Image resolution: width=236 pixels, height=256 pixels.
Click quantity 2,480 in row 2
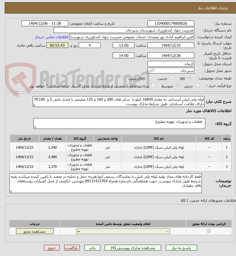52,157
